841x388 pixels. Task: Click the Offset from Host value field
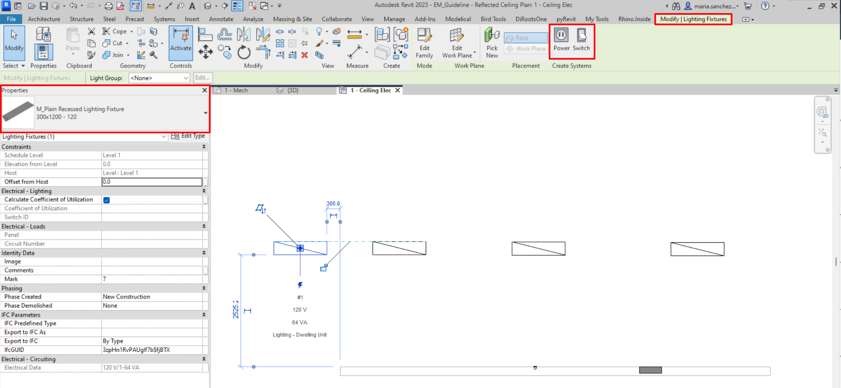coord(152,182)
